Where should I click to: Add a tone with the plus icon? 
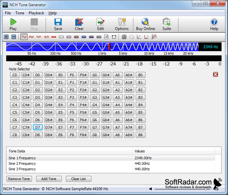(x=6, y=37)
